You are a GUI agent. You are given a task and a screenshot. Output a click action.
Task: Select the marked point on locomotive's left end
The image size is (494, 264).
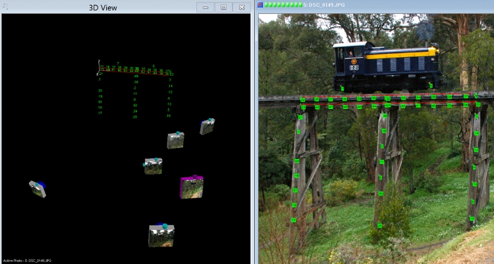[x=343, y=88]
